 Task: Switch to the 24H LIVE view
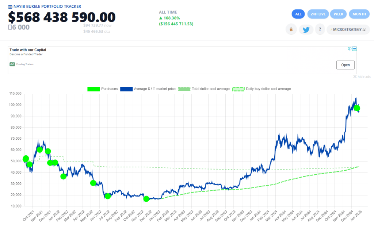point(318,14)
